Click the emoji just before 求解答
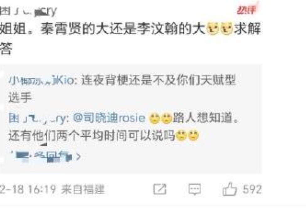This screenshot has height=208, width=306. [226, 29]
